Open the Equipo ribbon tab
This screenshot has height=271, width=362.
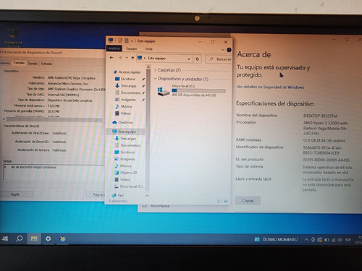tap(132, 48)
